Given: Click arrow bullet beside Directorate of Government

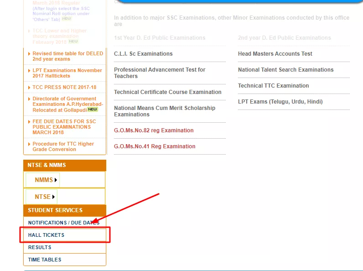Looking at the screenshot, I should [29, 99].
